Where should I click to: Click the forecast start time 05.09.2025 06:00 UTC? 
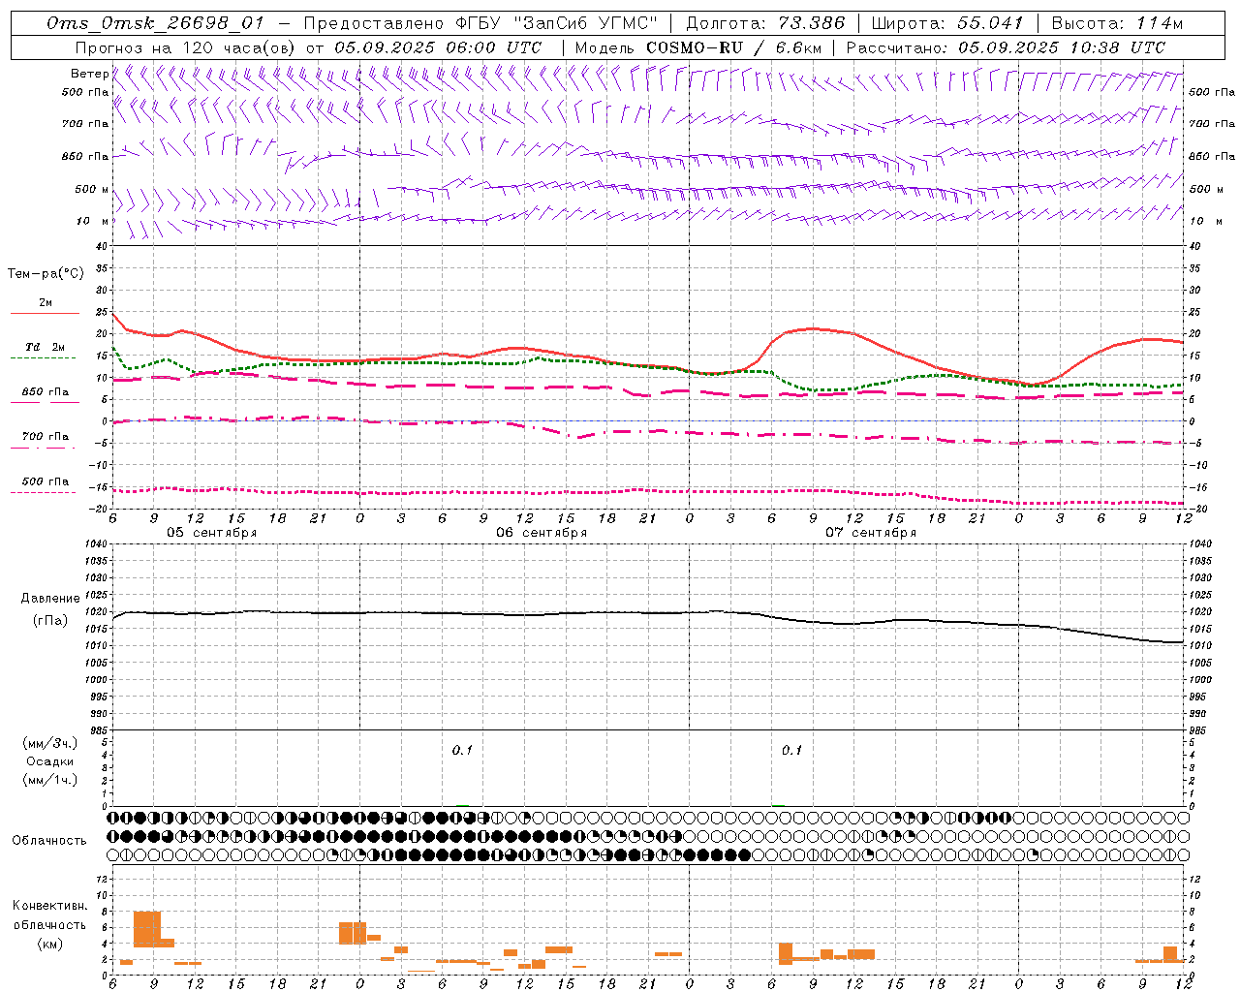pos(438,47)
